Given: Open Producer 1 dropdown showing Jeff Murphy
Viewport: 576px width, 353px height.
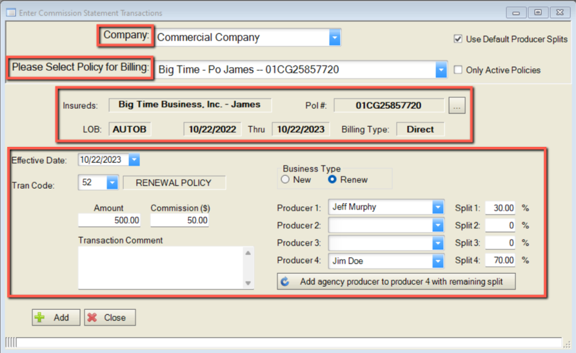Looking at the screenshot, I should (438, 207).
